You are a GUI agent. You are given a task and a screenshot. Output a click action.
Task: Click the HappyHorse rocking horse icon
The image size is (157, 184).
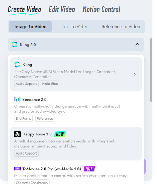(17, 134)
